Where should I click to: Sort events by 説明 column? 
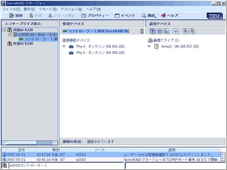172,150
